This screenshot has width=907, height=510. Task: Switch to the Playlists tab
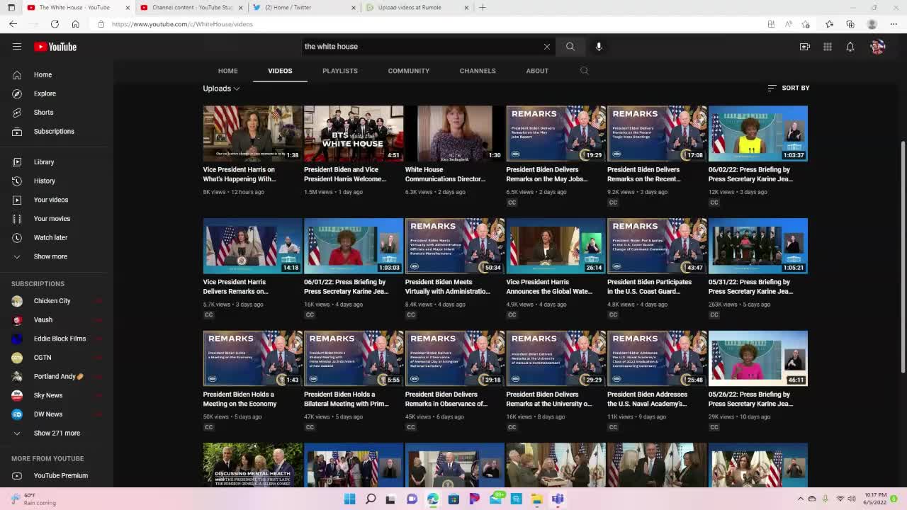340,71
